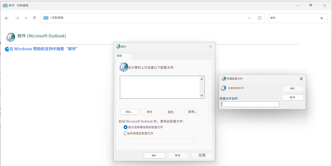This screenshot has width=332, height=166.
Task: Confirm Mail dialog with 确定
Action: tap(154, 155)
